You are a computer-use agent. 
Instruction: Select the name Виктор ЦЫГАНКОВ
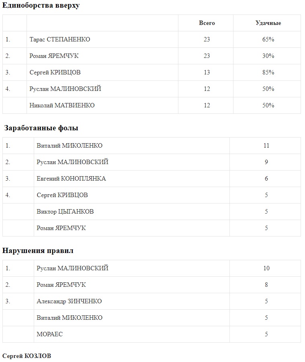tap(65, 212)
